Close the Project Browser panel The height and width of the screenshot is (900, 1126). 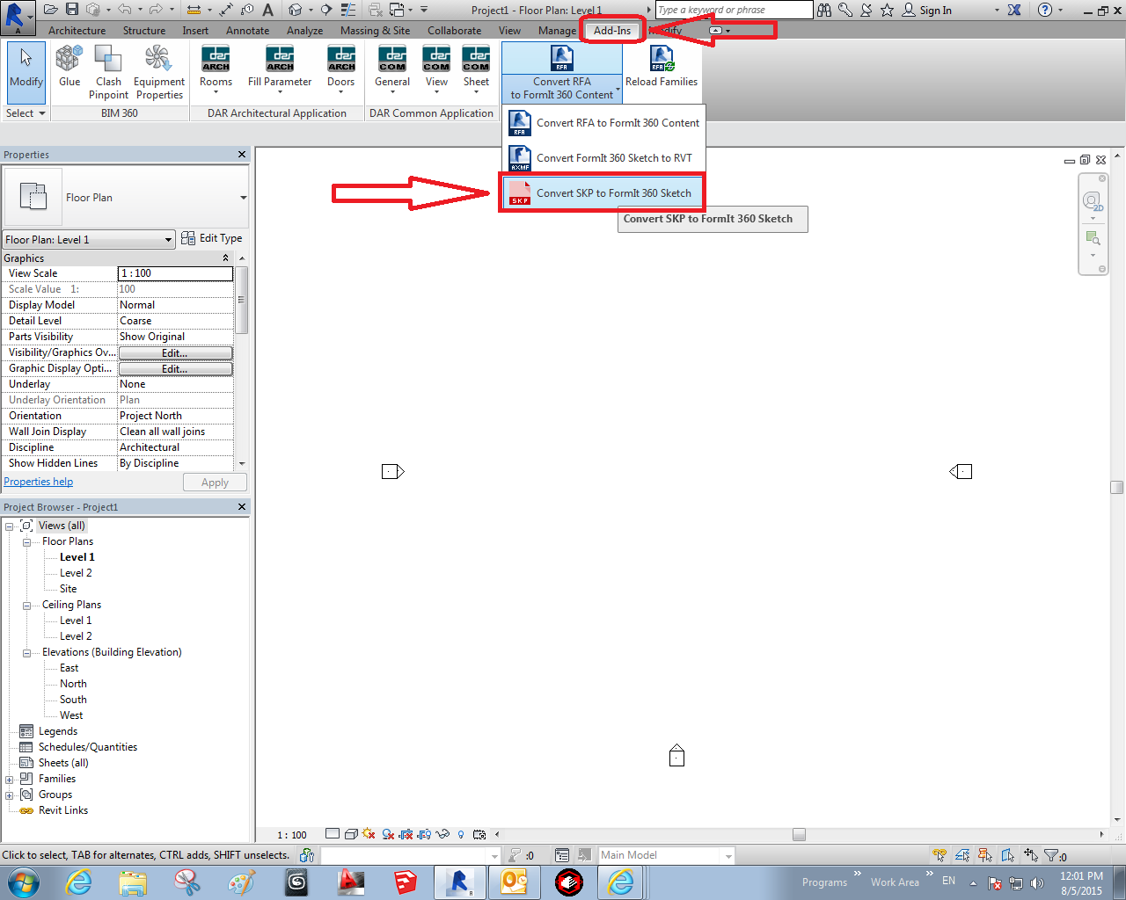[242, 507]
